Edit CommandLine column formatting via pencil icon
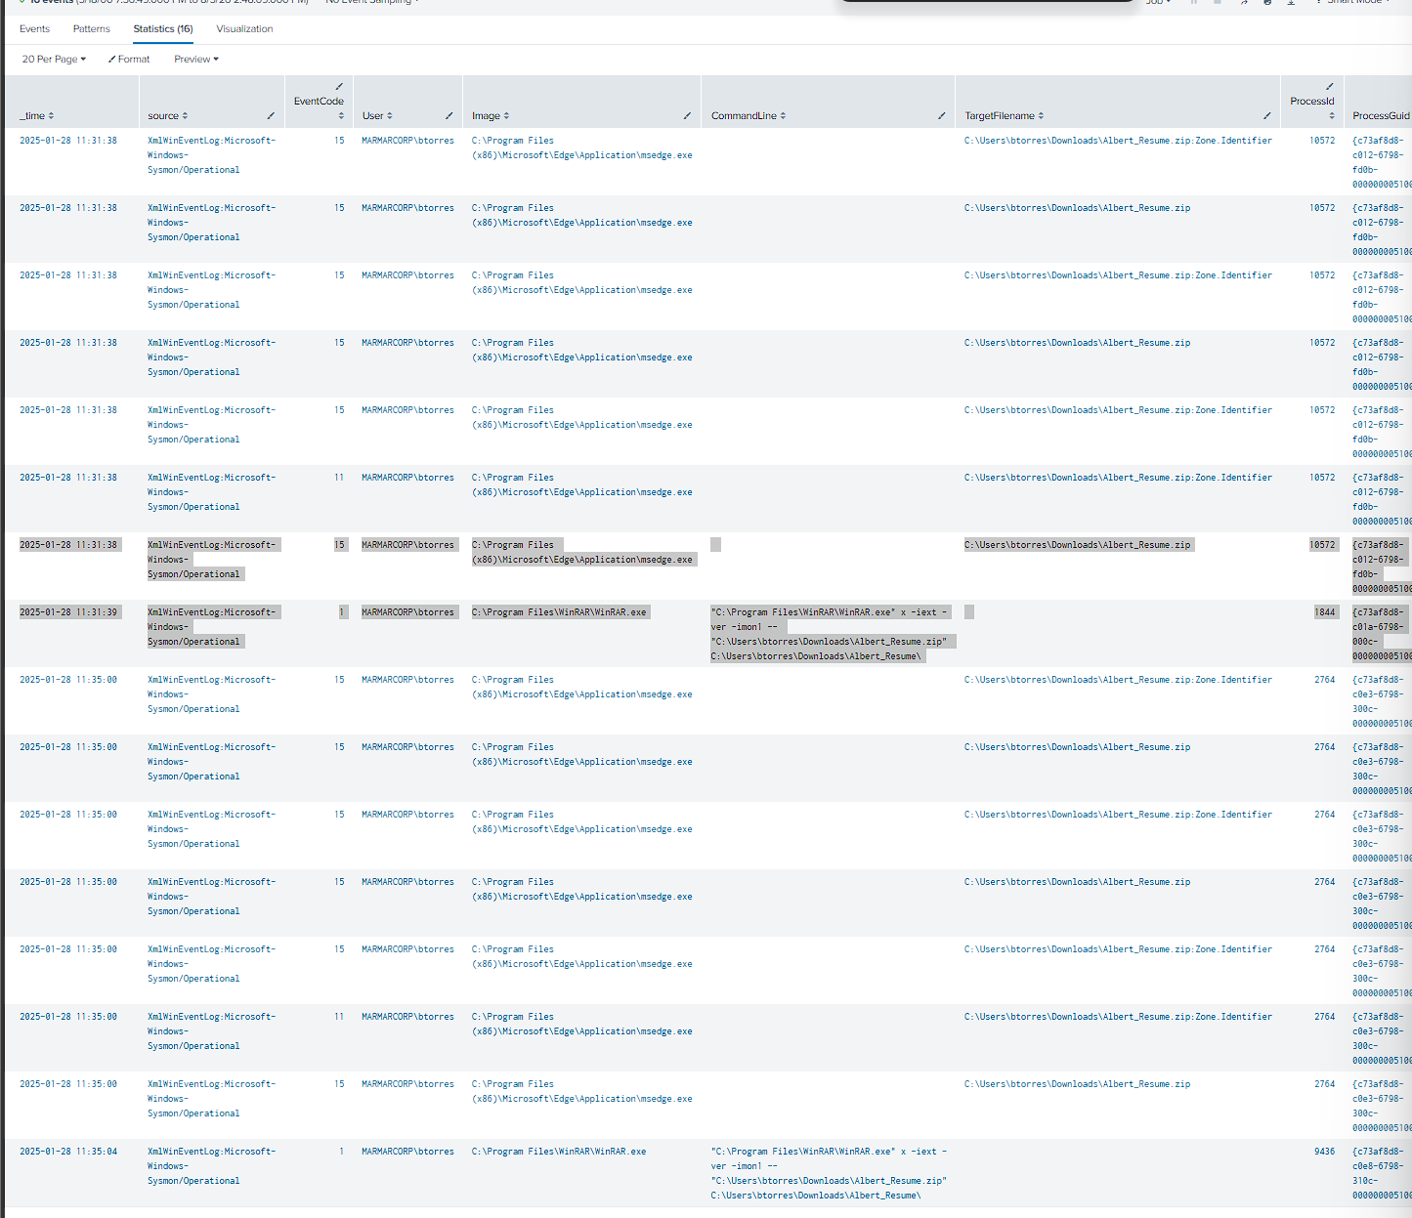Screen dimensions: 1412x1218 click(941, 116)
